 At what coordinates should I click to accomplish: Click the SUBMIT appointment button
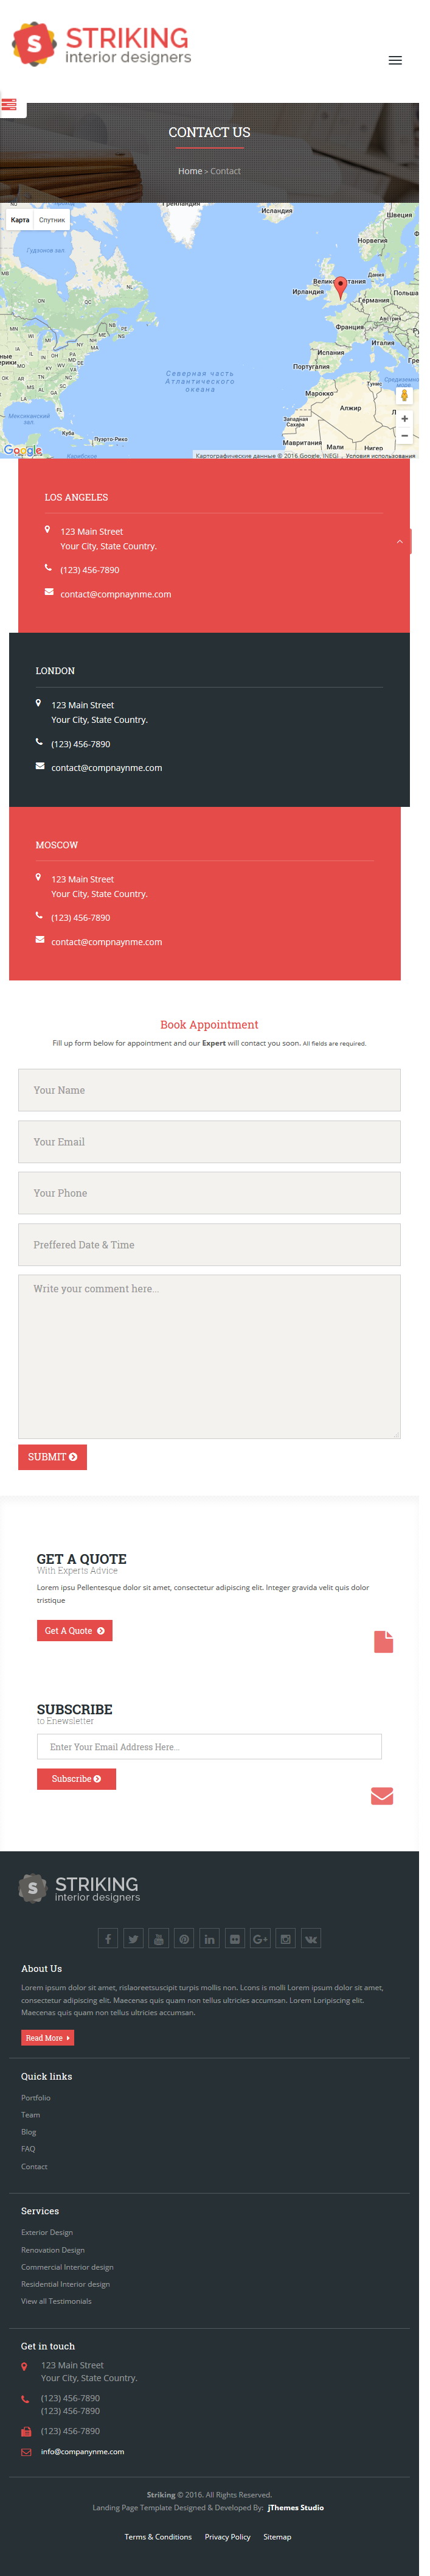pos(53,1457)
